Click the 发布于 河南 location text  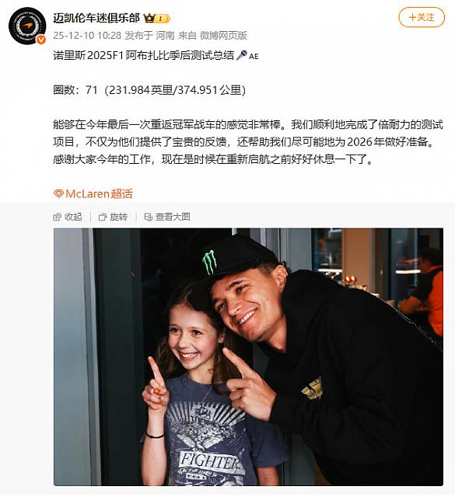[x=149, y=35]
